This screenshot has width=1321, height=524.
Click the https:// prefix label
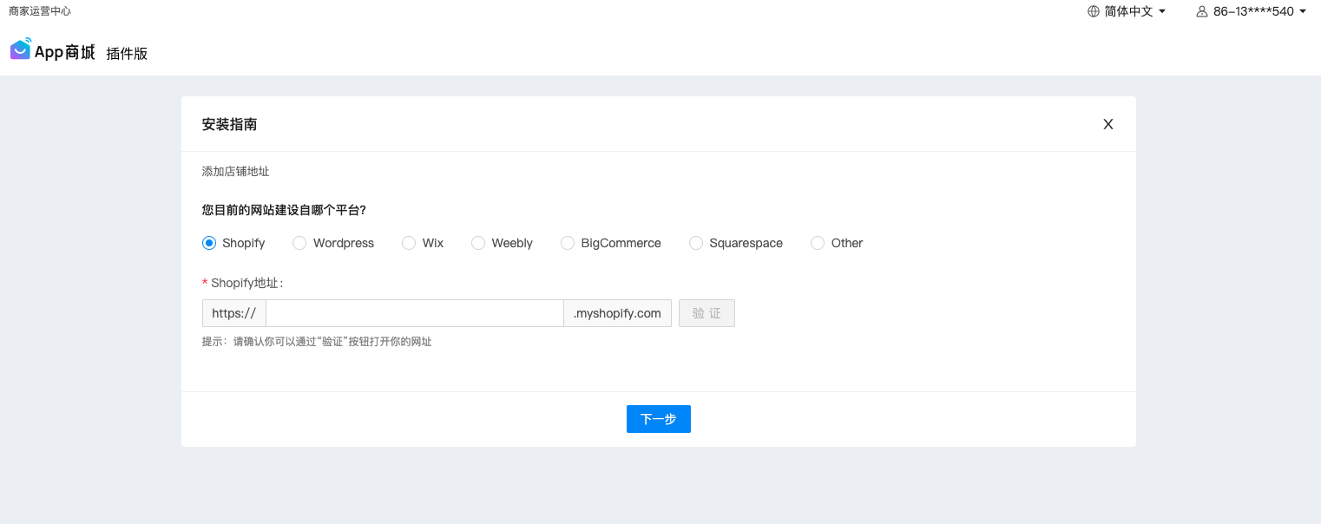click(234, 313)
